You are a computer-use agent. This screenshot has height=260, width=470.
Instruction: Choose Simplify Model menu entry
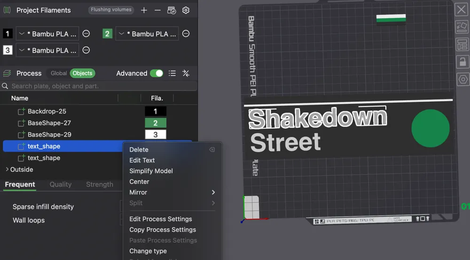point(151,171)
